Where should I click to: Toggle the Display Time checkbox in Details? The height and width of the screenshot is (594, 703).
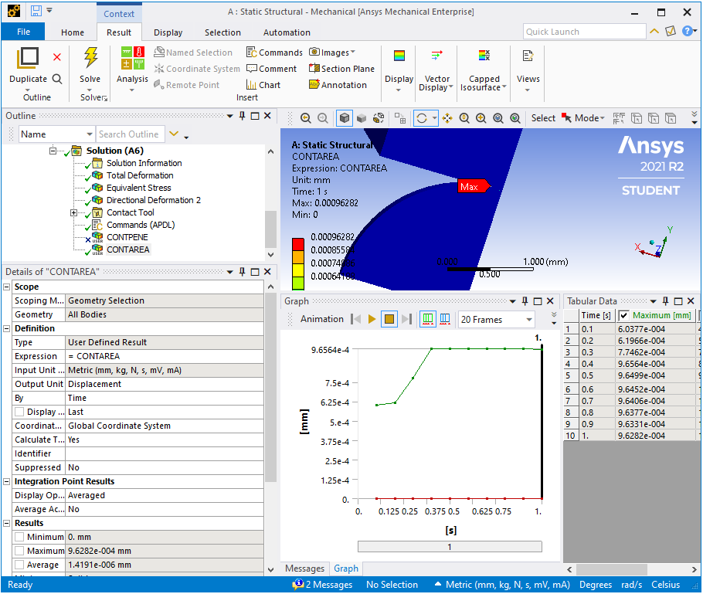click(x=19, y=412)
